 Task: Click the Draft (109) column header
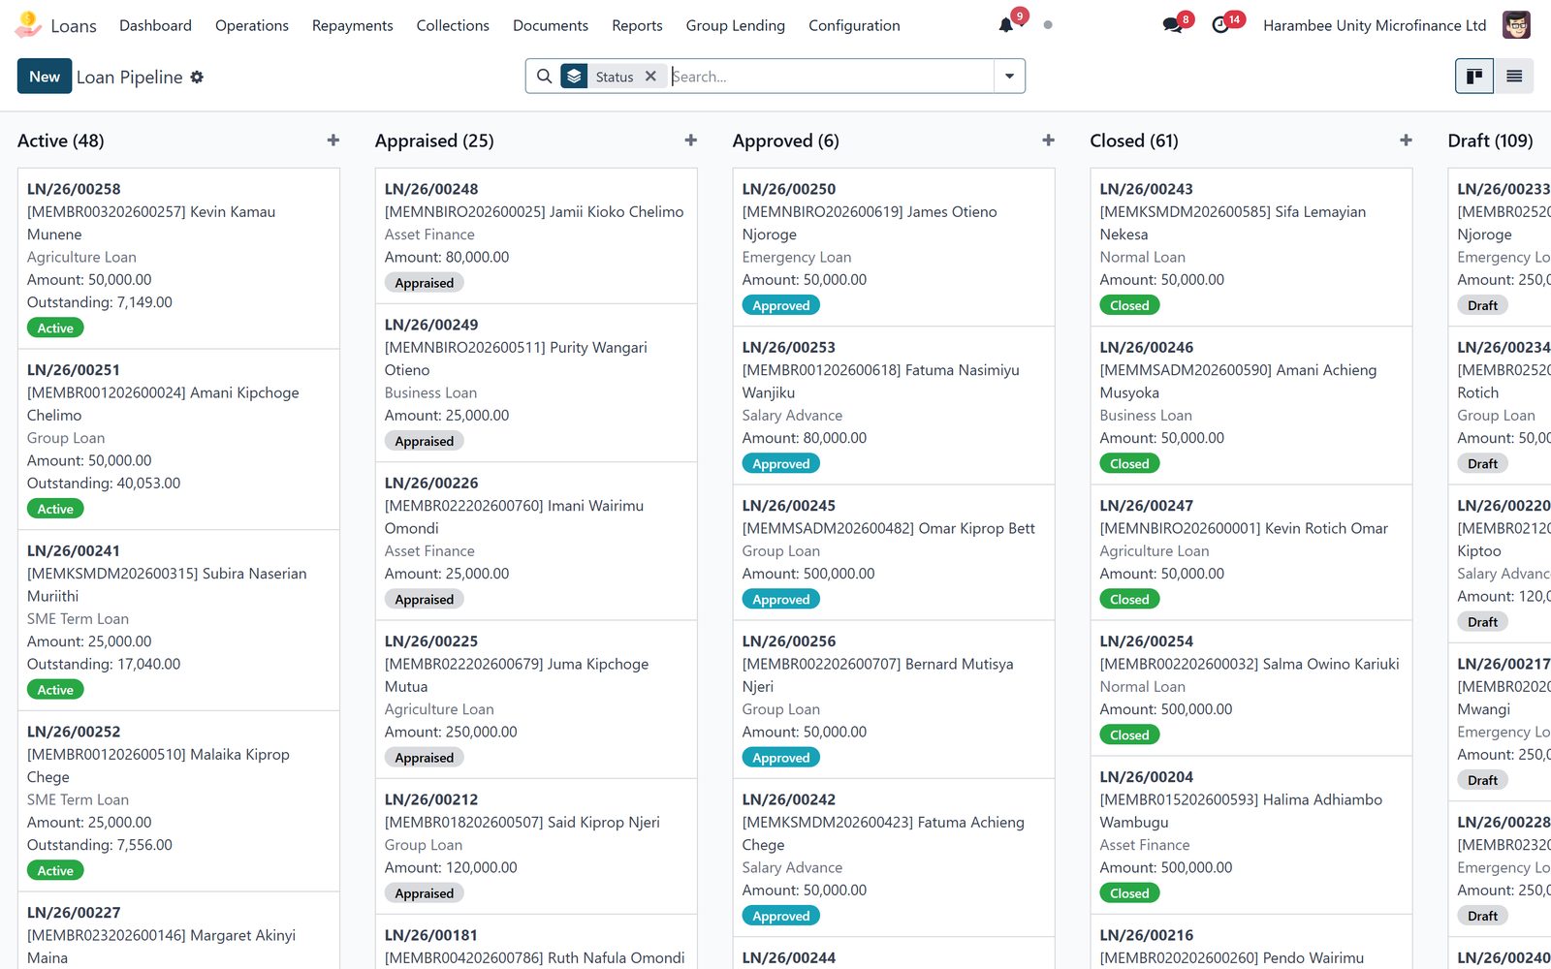pos(1490,141)
